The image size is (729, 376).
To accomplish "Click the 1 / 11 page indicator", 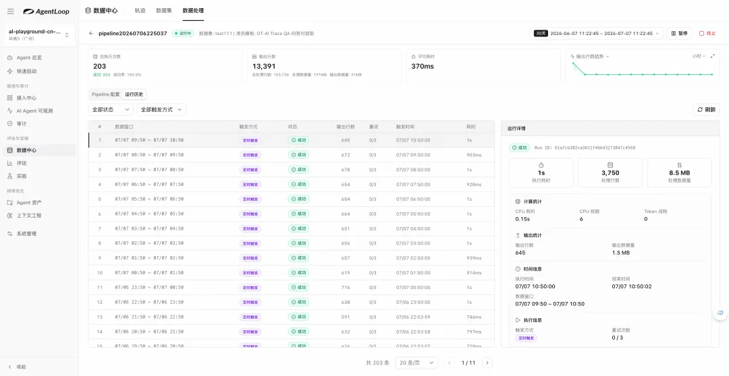I will pyautogui.click(x=468, y=363).
